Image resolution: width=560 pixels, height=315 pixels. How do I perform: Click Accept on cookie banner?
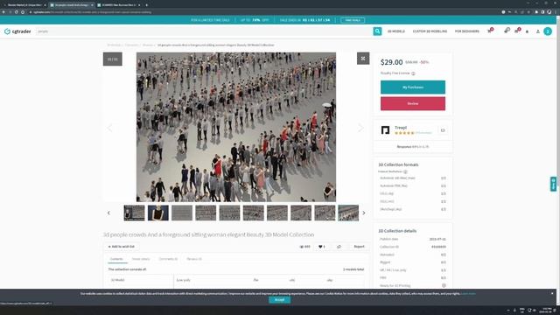279,299
